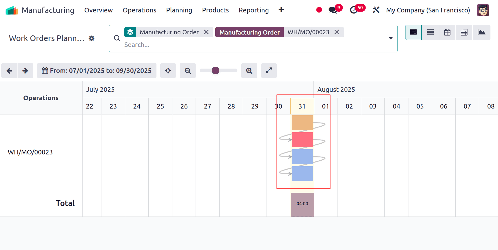
Task: Click the focus today crosshair button
Action: pyautogui.click(x=168, y=71)
